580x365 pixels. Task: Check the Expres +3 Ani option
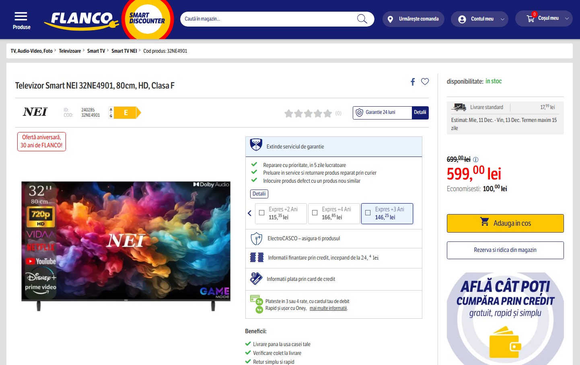[x=368, y=213]
